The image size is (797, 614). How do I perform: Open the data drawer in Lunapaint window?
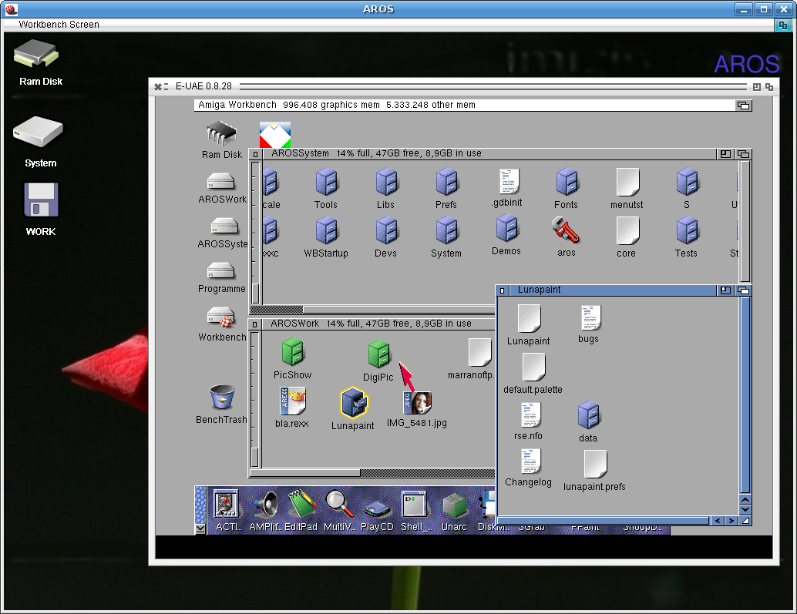coord(589,415)
